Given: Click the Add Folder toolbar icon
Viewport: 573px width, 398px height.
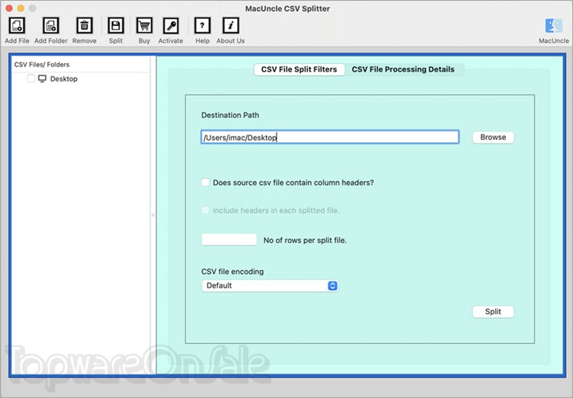Looking at the screenshot, I should (51, 26).
